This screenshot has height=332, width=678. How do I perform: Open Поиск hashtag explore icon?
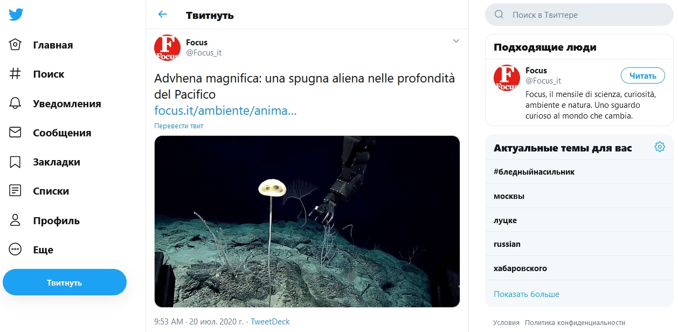tap(15, 74)
